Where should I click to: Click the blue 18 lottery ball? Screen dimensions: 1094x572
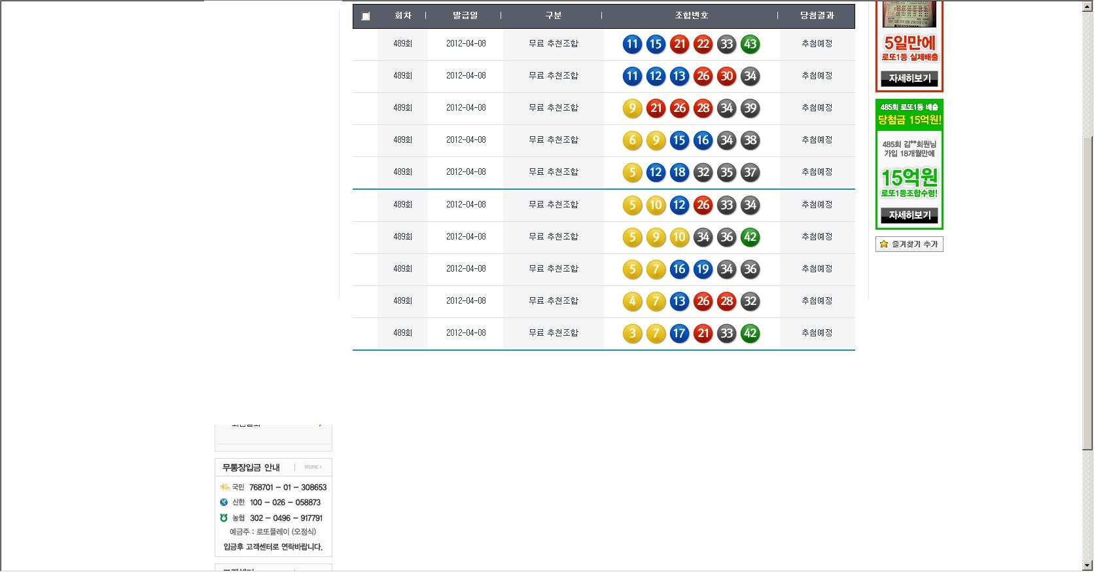[679, 173]
